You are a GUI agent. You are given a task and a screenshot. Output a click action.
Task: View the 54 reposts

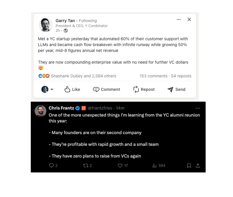pyautogui.click(x=181, y=76)
